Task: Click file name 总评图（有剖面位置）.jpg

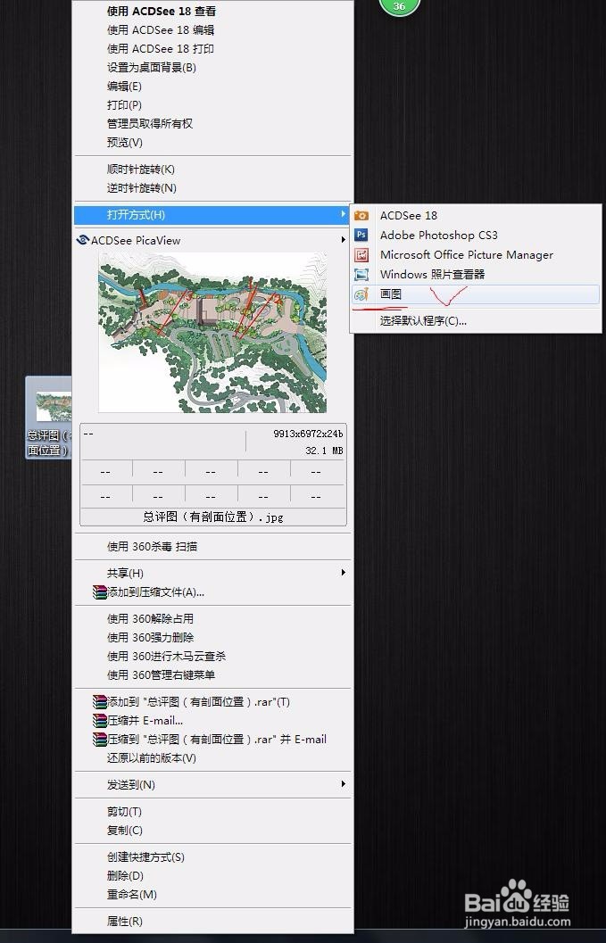Action: (x=213, y=517)
